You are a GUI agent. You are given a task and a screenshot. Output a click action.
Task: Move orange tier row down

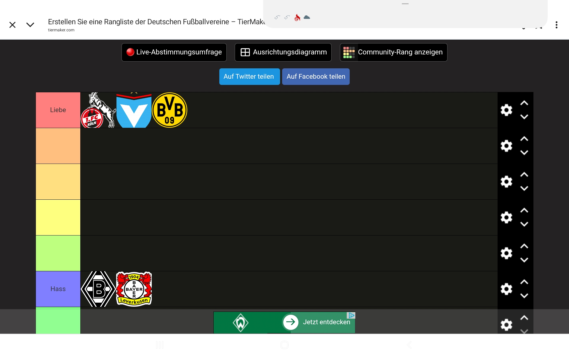[524, 153]
